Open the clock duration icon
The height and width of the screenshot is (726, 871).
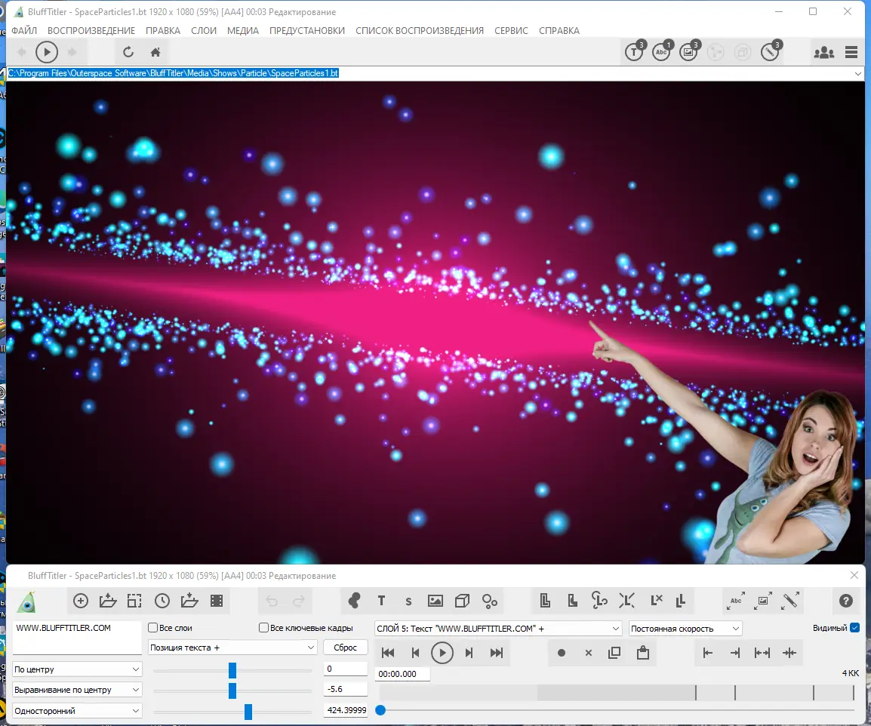pyautogui.click(x=162, y=601)
